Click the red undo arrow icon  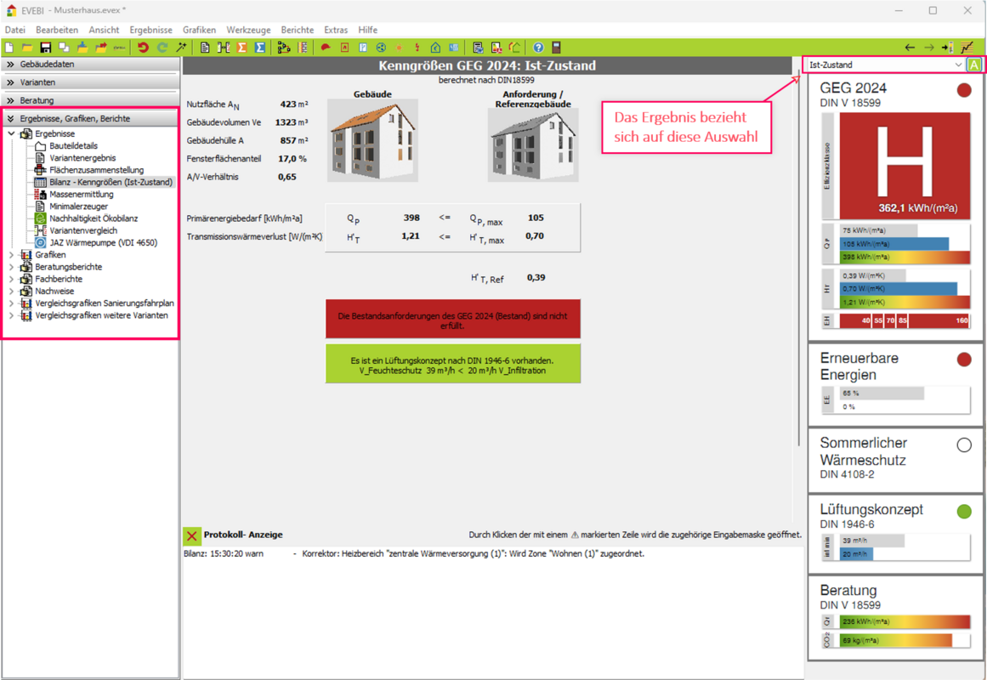pyautogui.click(x=143, y=48)
